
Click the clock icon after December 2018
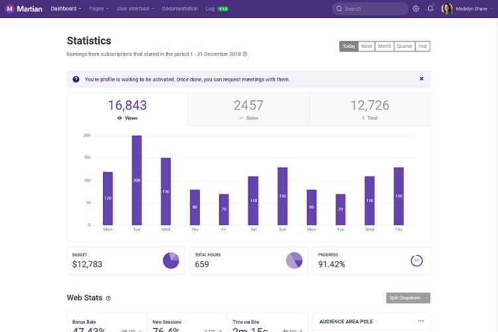[x=245, y=54]
